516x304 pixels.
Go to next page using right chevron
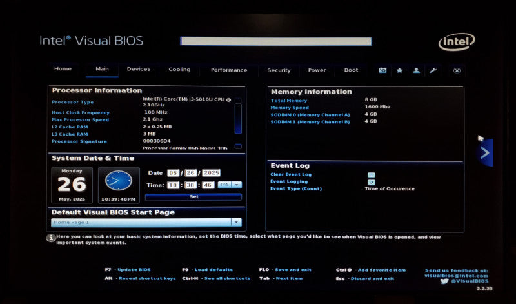[485, 152]
